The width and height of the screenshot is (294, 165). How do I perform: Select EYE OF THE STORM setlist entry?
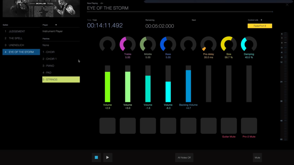pos(21,52)
